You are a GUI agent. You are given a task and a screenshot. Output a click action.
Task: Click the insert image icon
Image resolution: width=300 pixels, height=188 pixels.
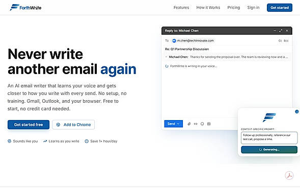209,124
